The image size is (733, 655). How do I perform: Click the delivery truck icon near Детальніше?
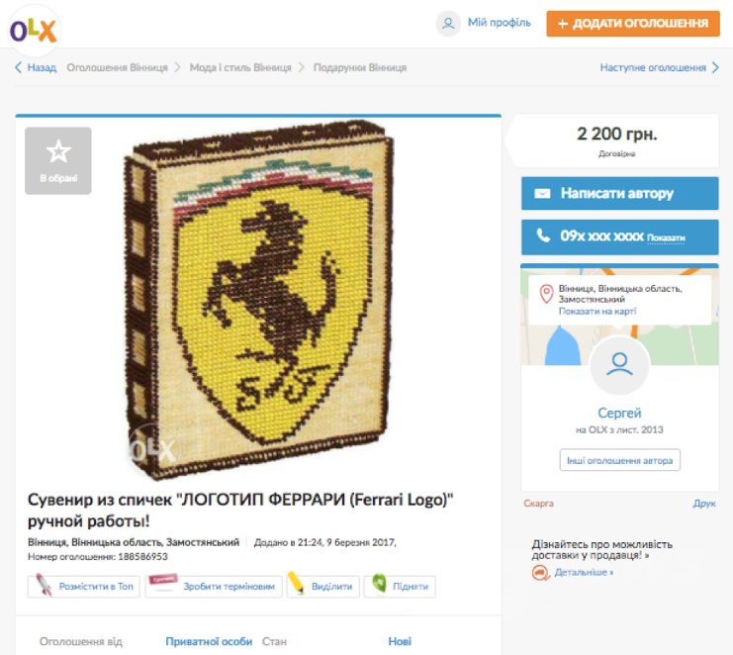(540, 572)
